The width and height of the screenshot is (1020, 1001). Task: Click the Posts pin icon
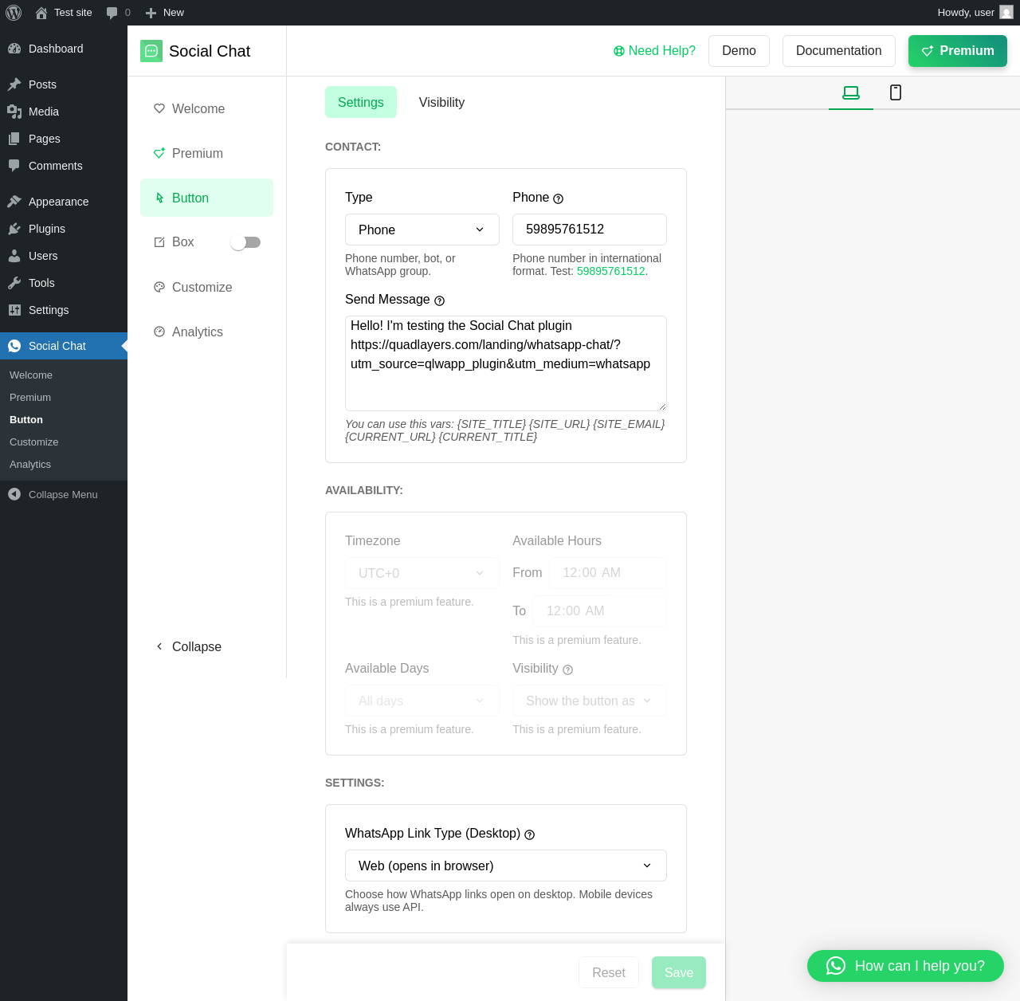point(14,84)
